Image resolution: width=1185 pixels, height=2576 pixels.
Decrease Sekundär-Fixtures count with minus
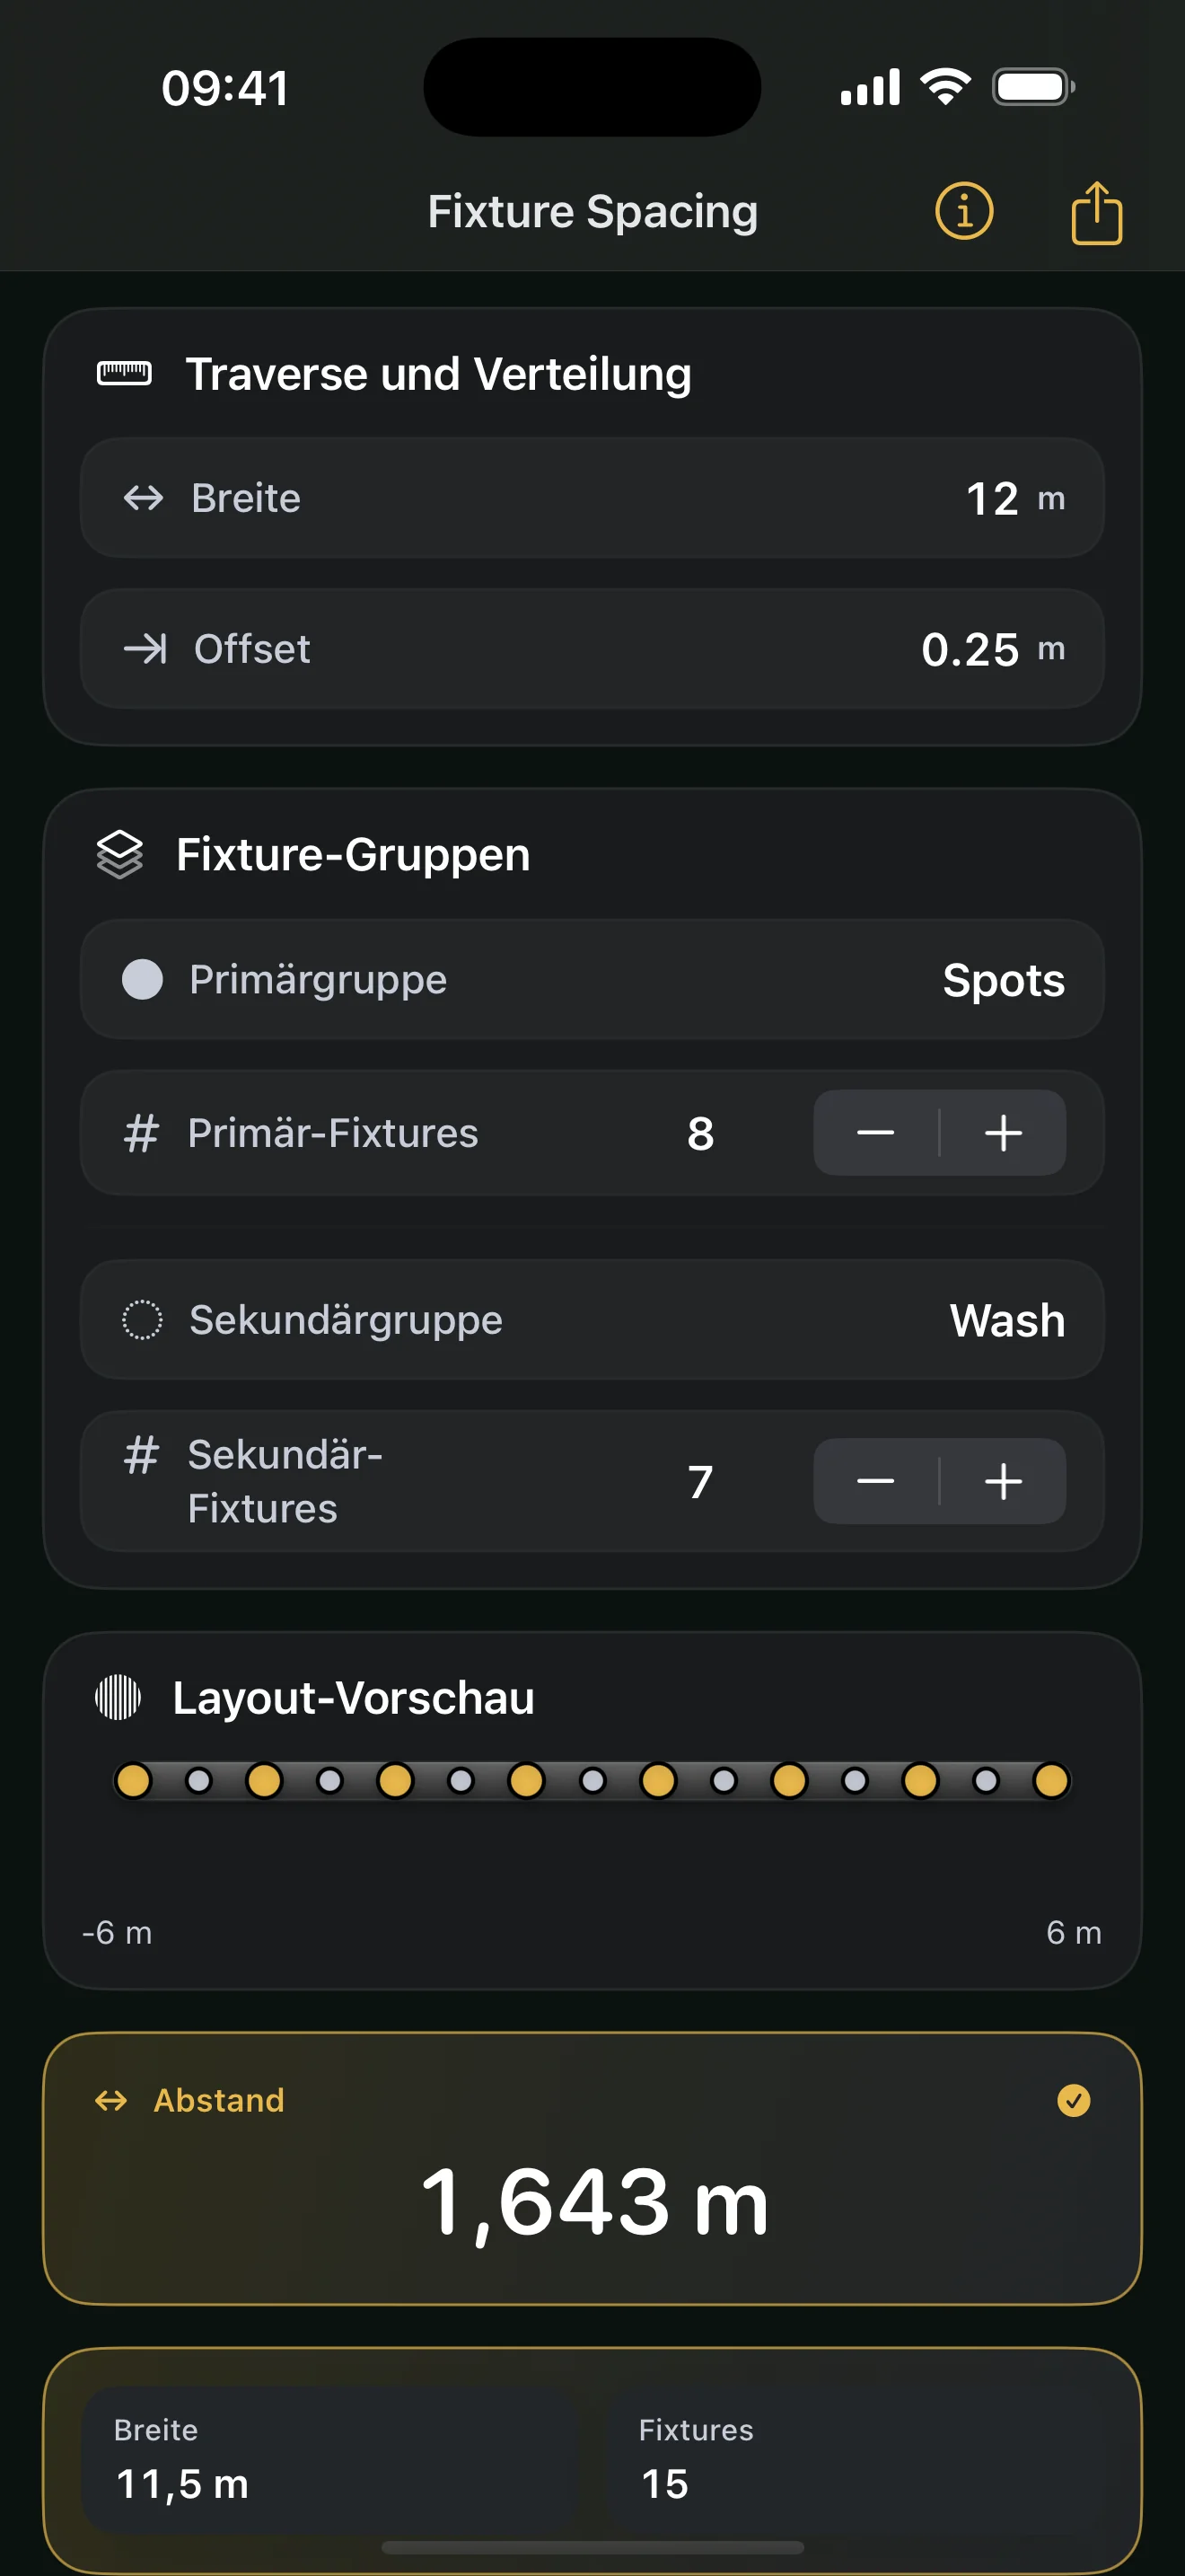tap(875, 1481)
